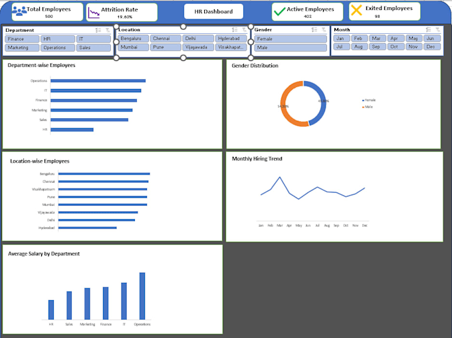Choose Nov in Month slicer
This screenshot has width=452, height=338.
coord(414,46)
